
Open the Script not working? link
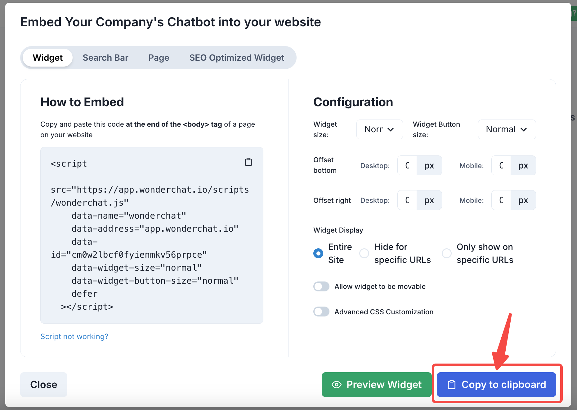pos(74,336)
